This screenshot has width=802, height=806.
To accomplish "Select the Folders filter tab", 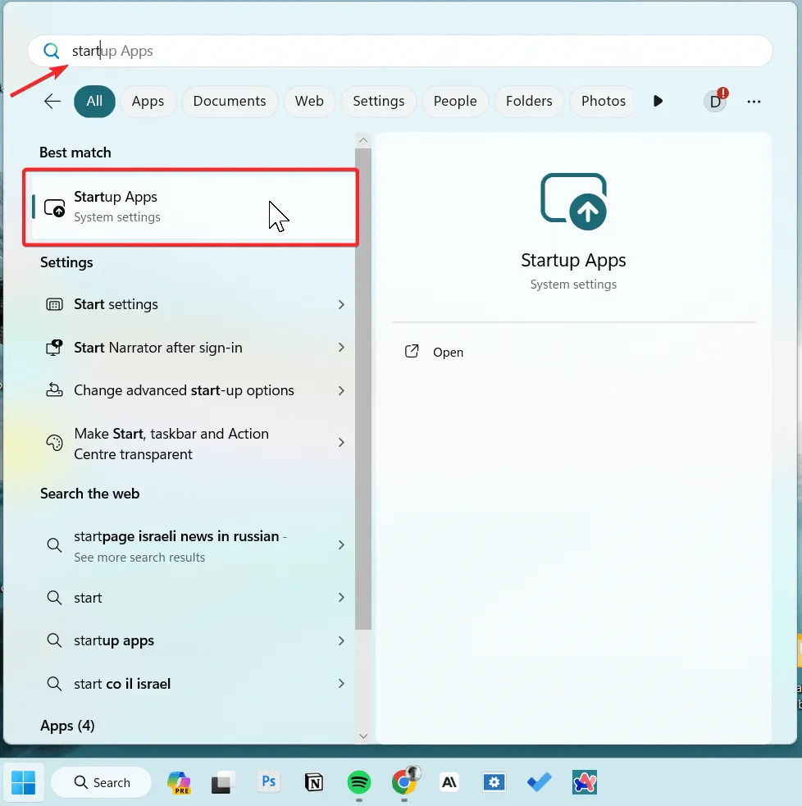I will point(529,102).
